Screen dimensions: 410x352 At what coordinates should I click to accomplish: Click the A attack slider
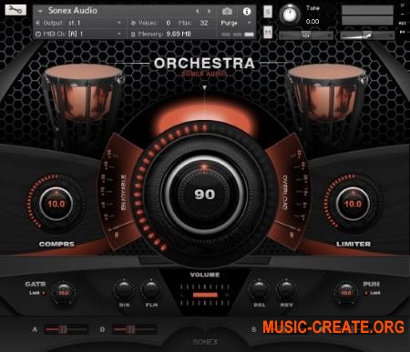tap(66, 329)
